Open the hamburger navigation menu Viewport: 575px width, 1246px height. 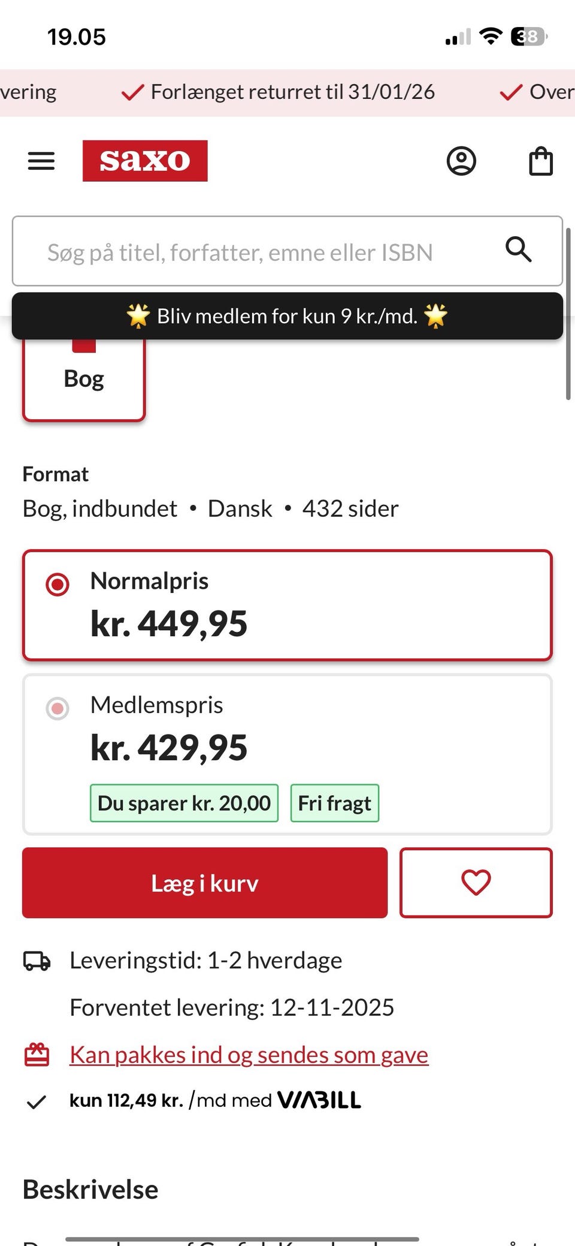point(41,161)
